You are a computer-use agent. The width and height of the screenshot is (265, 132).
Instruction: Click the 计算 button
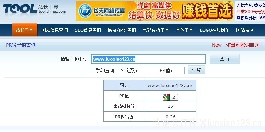click(196, 70)
